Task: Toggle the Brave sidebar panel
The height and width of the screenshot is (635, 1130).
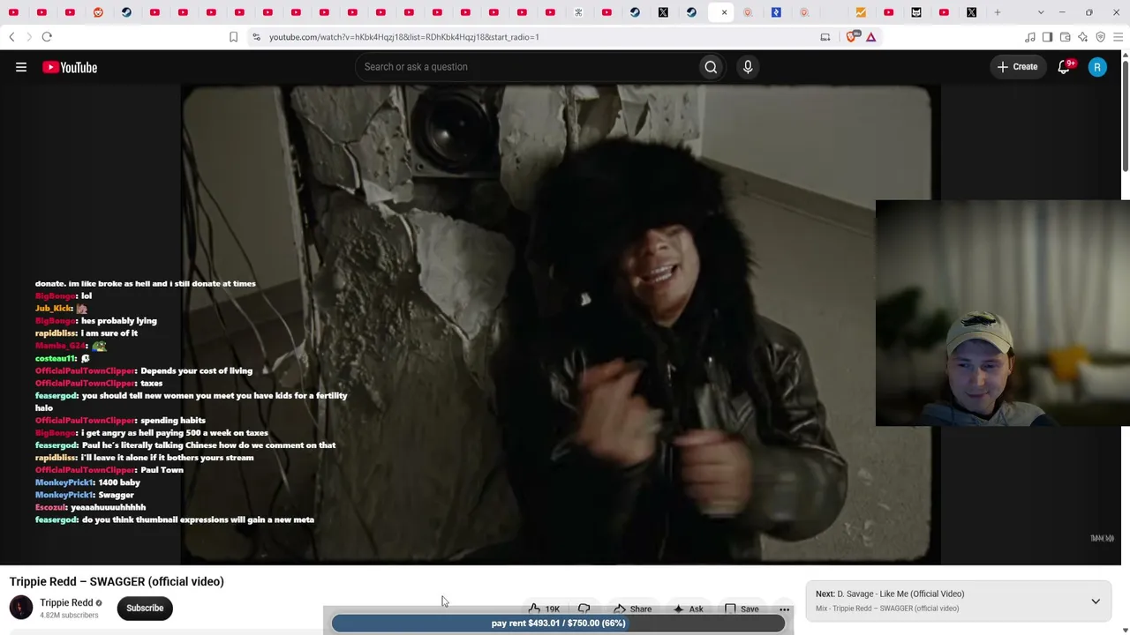Action: [1047, 37]
